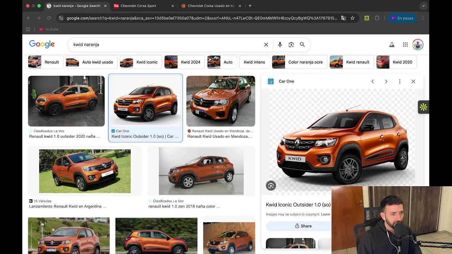Open the Google apps grid

405,44
